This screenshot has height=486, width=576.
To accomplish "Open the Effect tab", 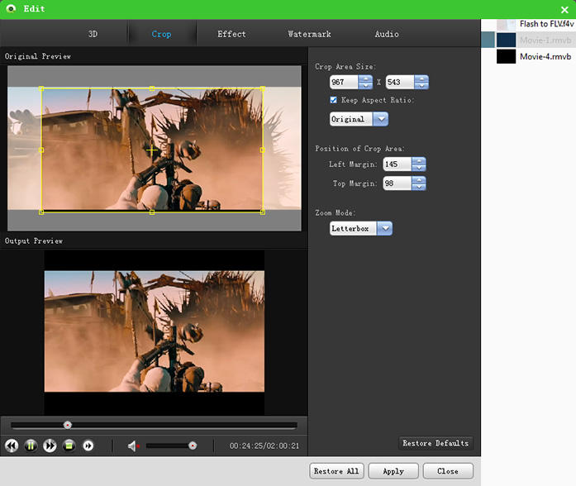I will click(x=231, y=34).
